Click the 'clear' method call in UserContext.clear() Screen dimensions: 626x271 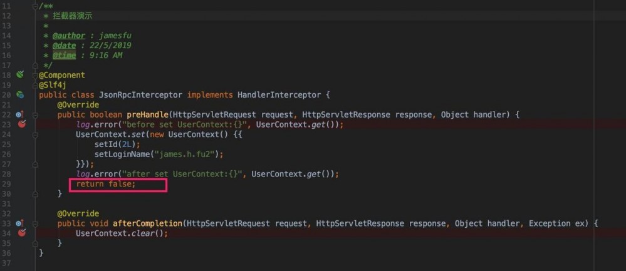coord(143,233)
